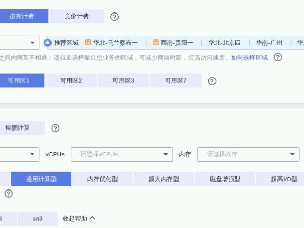The image size is (304, 228).
Task: Select availability zone 可用区3
Action: pyautogui.click(x=123, y=81)
